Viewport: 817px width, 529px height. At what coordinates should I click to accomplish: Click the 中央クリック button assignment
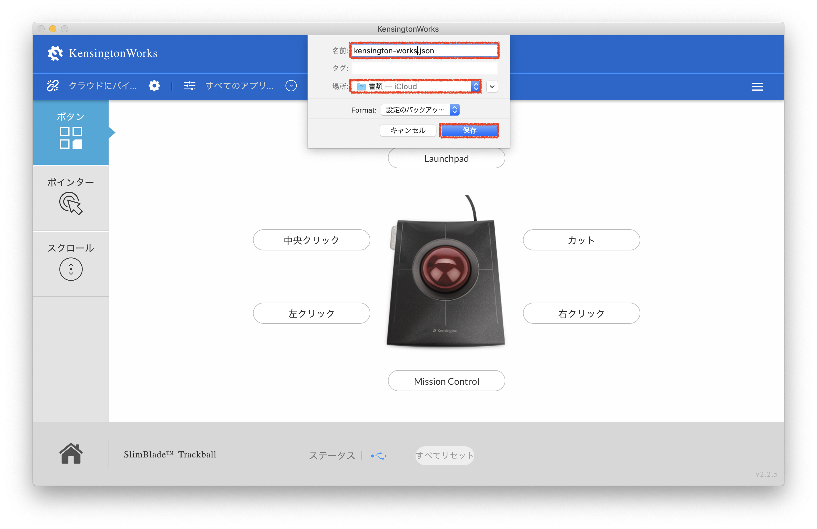coord(311,240)
